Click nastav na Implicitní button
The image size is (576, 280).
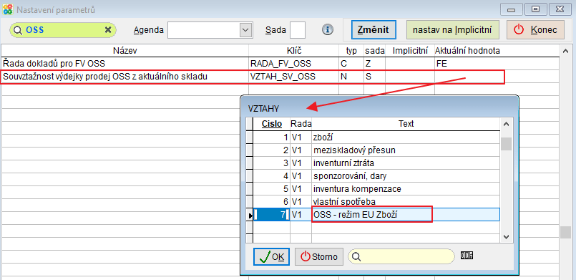pyautogui.click(x=452, y=30)
